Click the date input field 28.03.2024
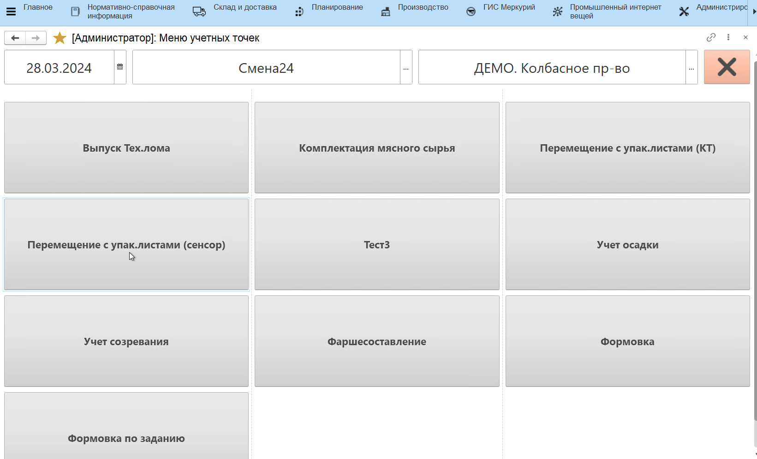Screen dimensions: 757x459 (x=59, y=68)
